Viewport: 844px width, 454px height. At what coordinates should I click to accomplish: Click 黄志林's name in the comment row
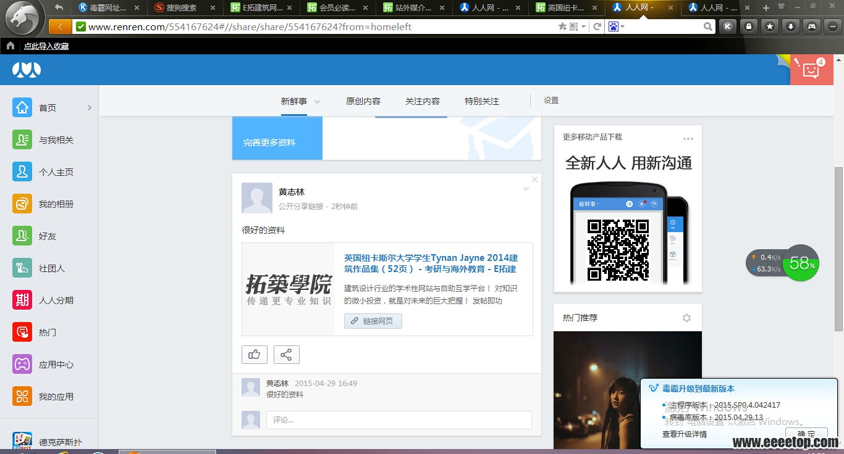point(277,383)
